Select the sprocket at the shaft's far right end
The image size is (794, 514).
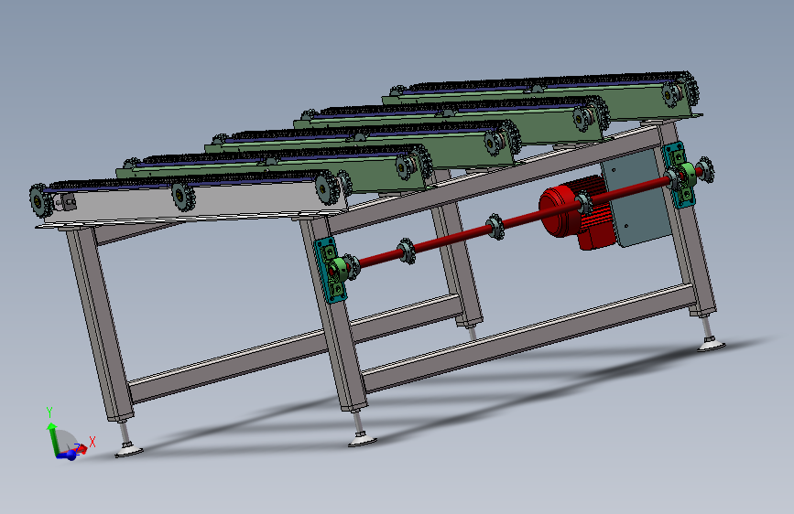pyautogui.click(x=705, y=170)
